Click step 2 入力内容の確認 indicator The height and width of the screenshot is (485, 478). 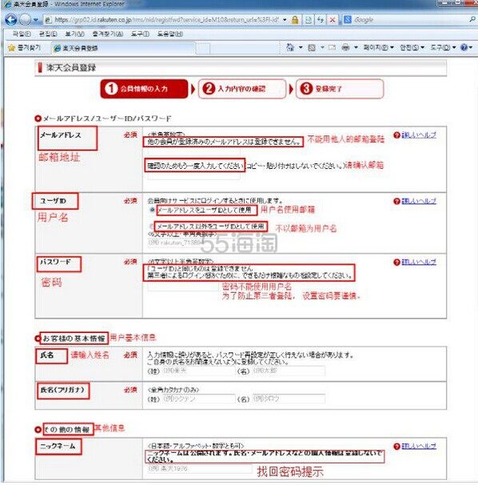(x=242, y=89)
